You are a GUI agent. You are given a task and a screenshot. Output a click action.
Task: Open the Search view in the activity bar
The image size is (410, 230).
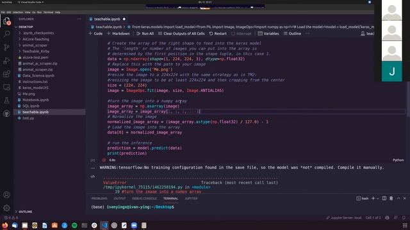pyautogui.click(x=7, y=34)
